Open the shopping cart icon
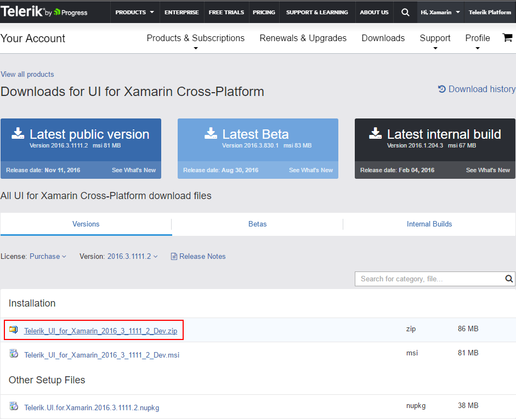Image resolution: width=516 pixels, height=419 pixels. pyautogui.click(x=507, y=38)
